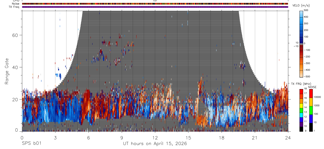Click UT hour tick label 21
324x149 pixels.
point(255,138)
